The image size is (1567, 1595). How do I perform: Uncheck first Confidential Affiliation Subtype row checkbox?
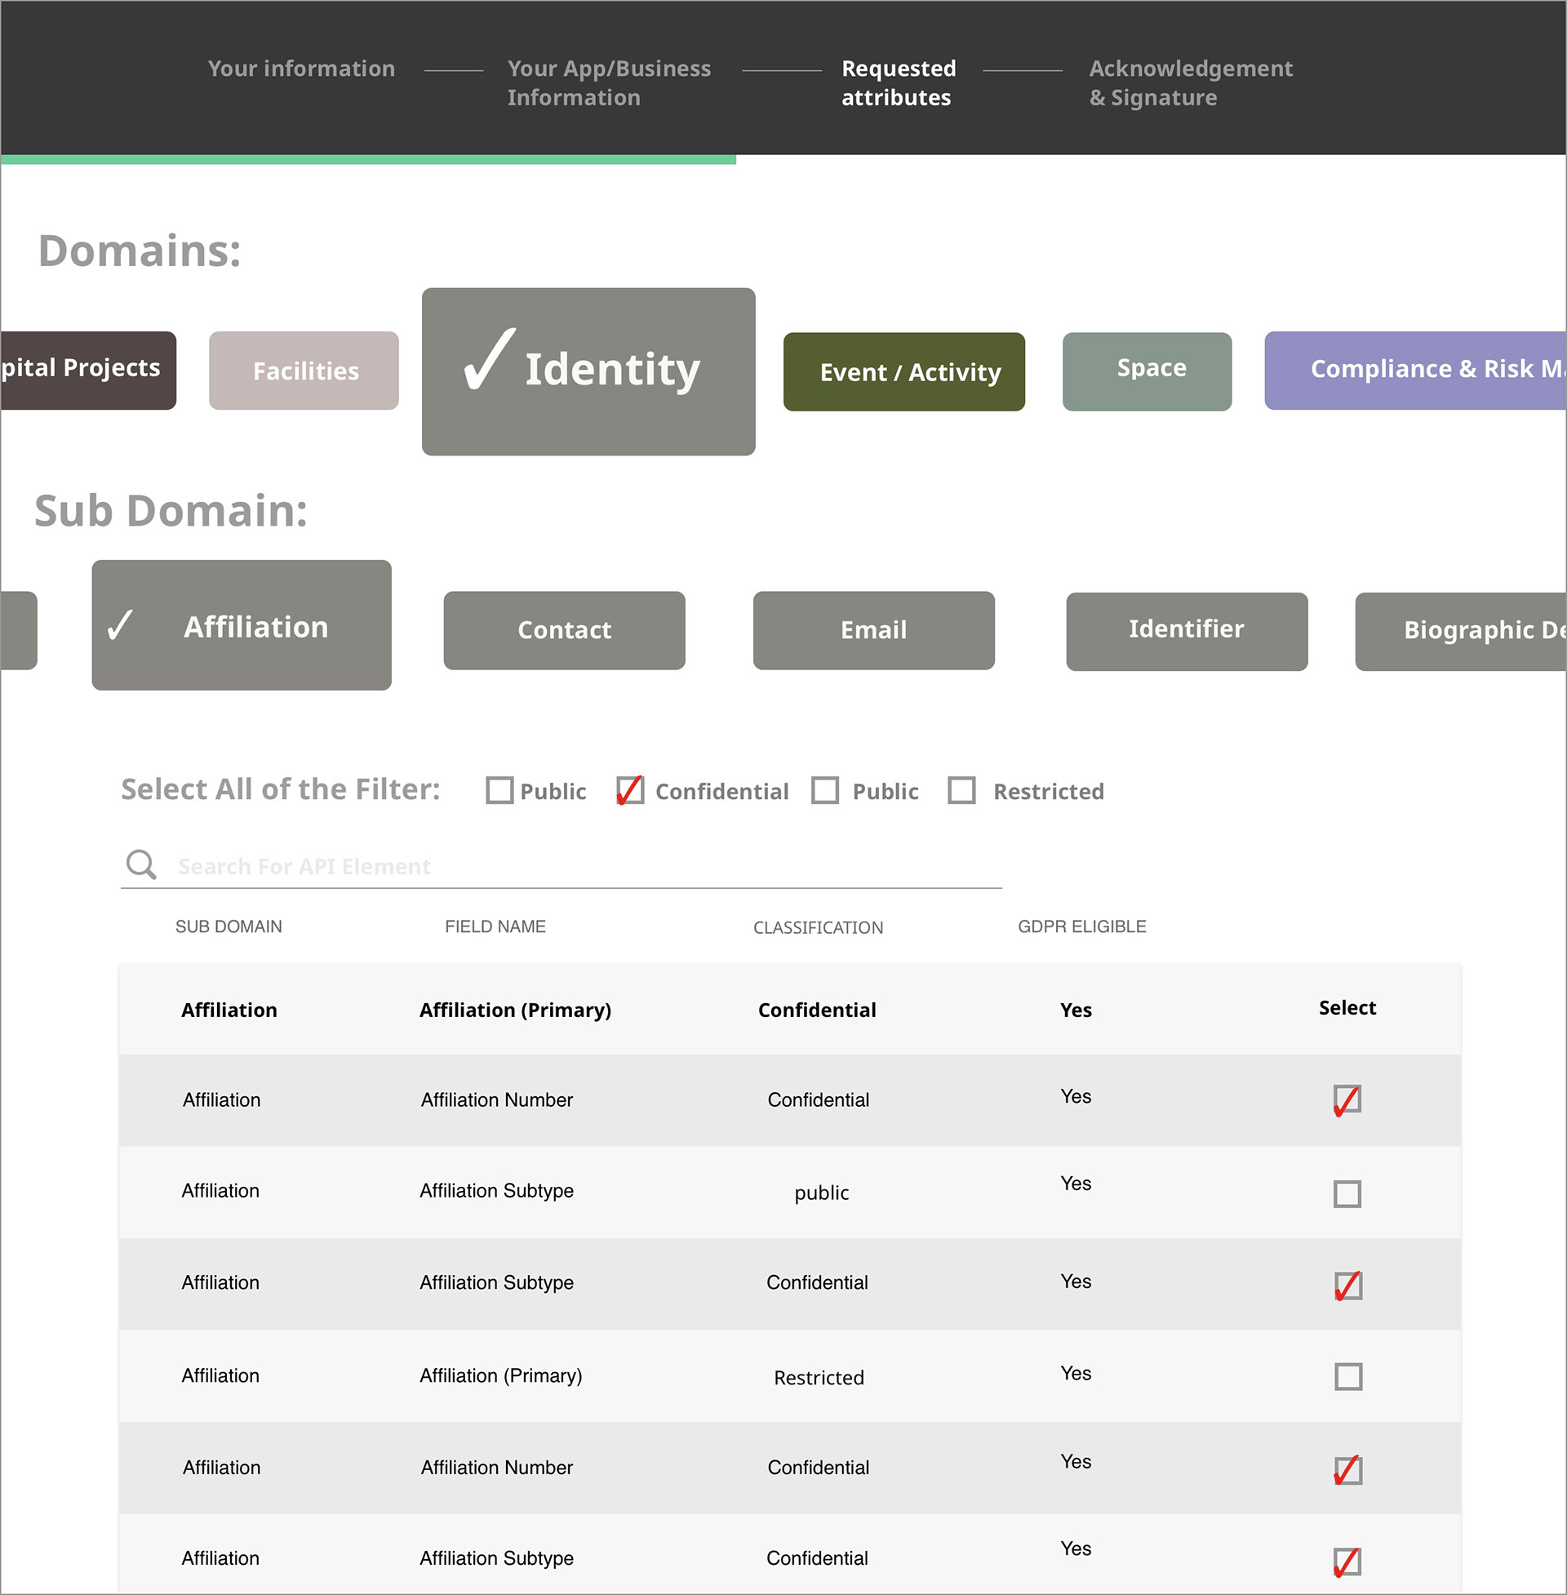coord(1348,1285)
